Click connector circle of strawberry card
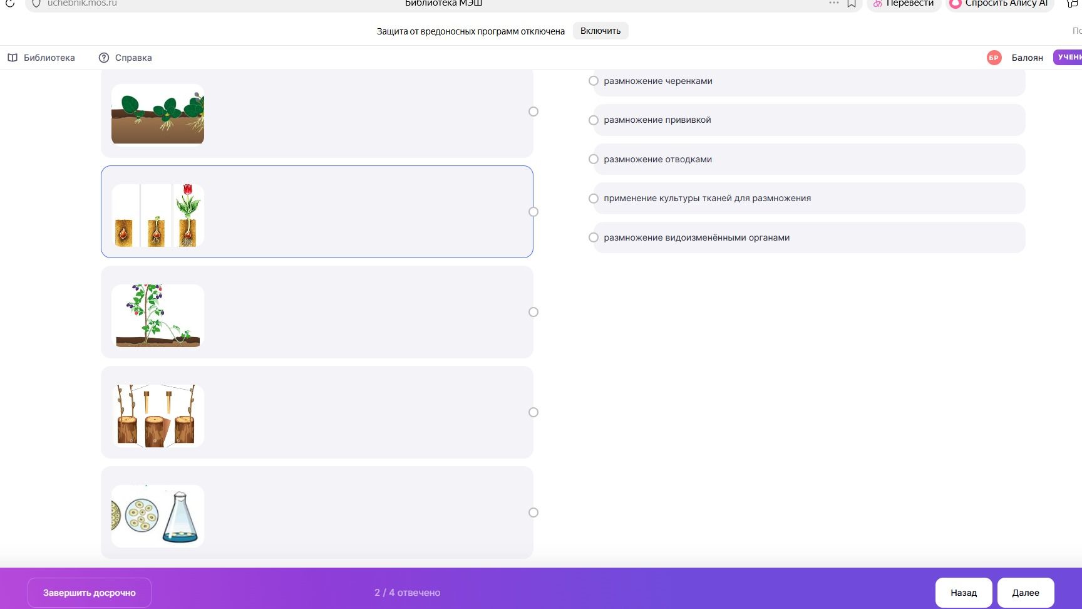Image resolution: width=1082 pixels, height=609 pixels. click(533, 112)
